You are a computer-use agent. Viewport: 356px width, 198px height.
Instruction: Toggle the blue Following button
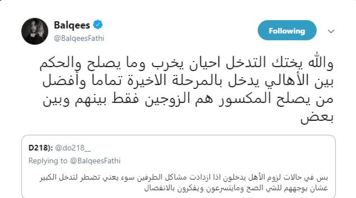tap(287, 31)
